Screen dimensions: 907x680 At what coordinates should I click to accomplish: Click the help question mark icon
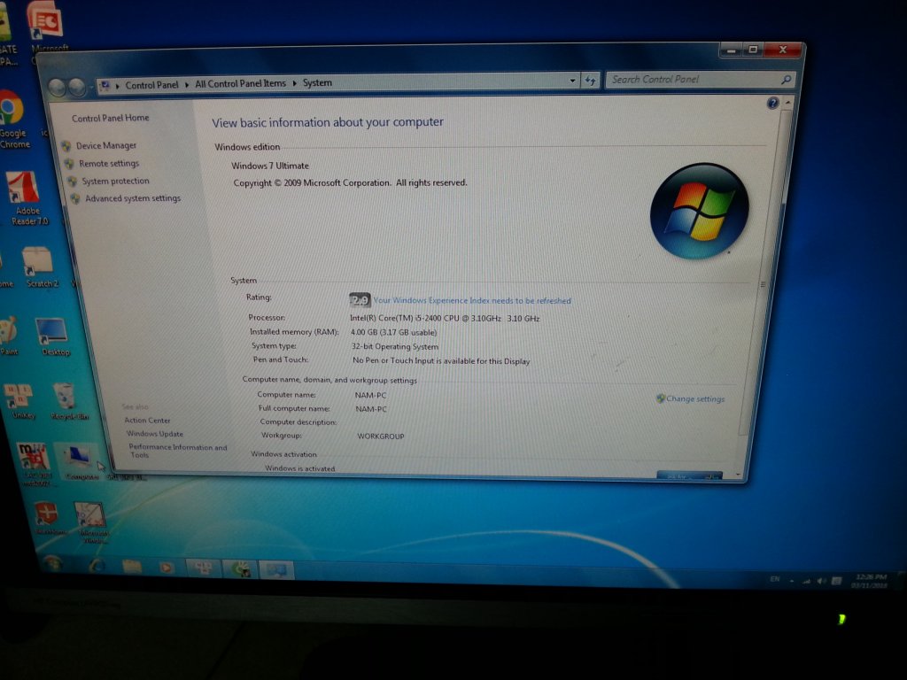(x=772, y=104)
